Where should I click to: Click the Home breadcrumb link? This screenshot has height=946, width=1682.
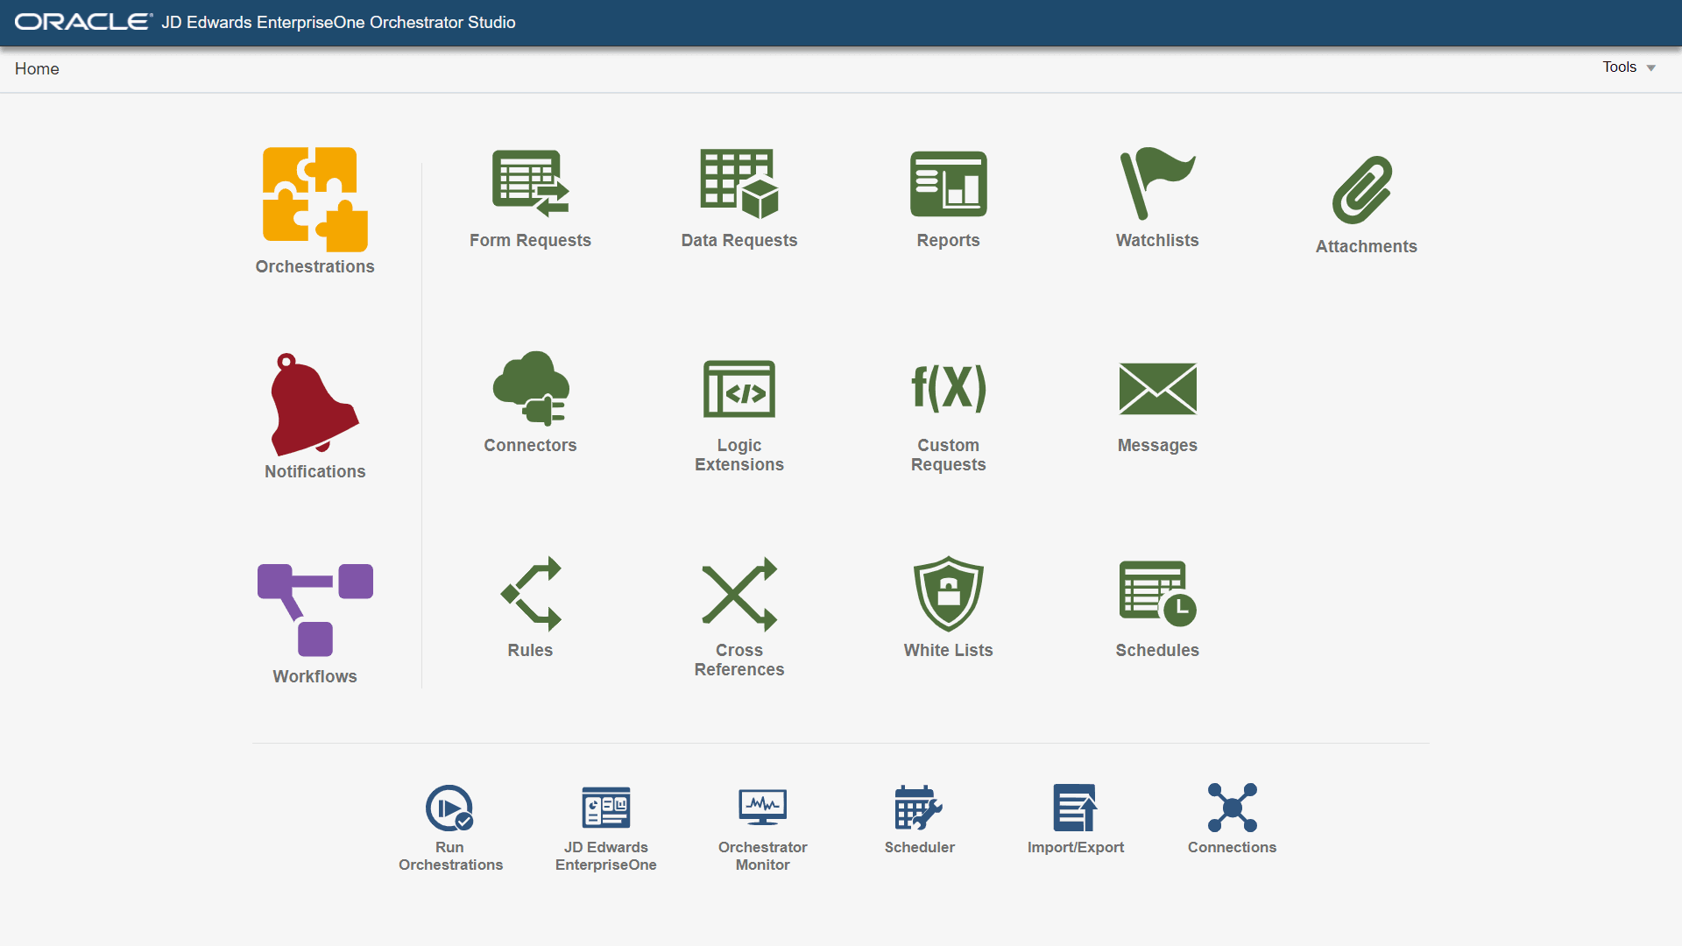(x=37, y=68)
